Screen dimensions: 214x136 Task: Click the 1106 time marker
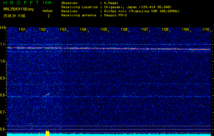(124, 29)
